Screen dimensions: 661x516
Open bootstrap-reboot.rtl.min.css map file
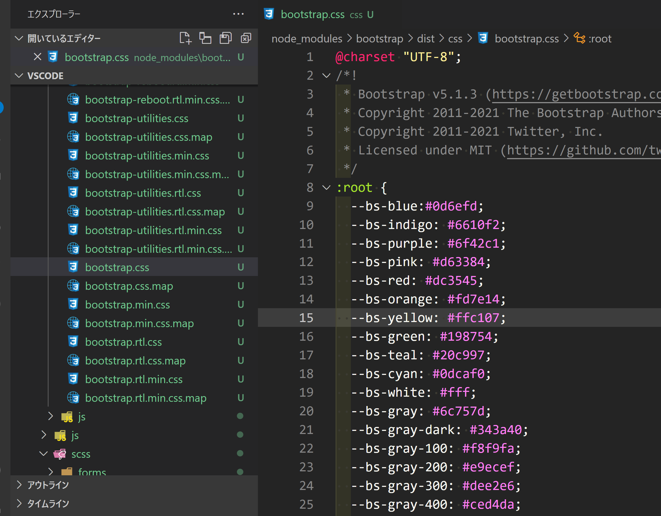158,100
